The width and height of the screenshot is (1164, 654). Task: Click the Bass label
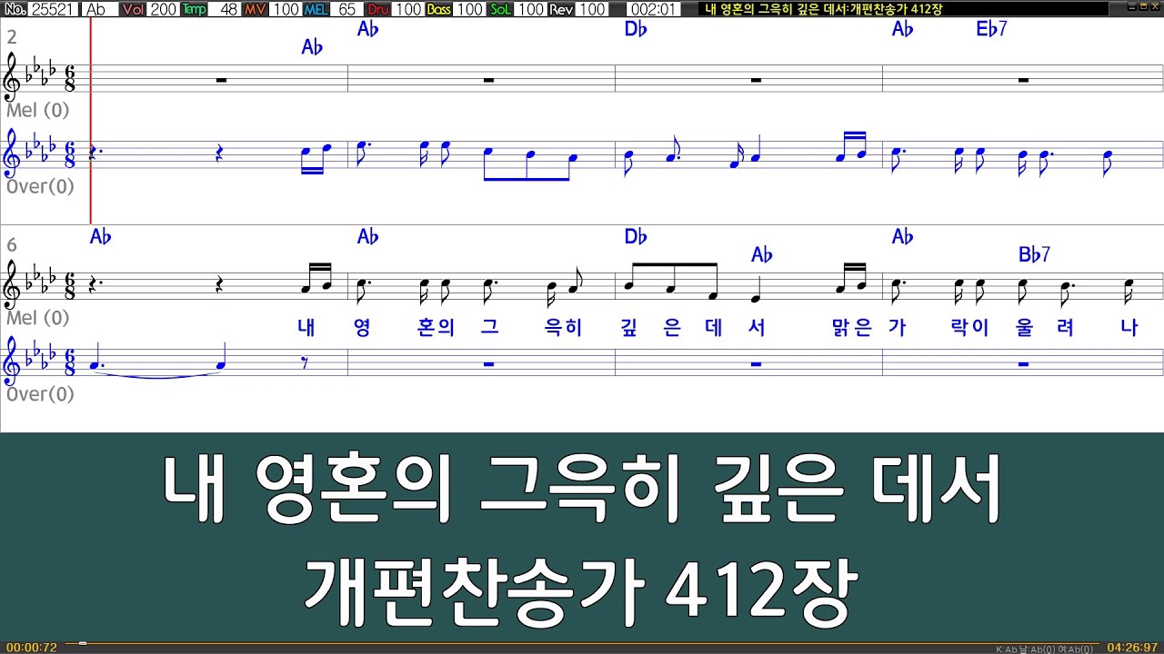[438, 9]
